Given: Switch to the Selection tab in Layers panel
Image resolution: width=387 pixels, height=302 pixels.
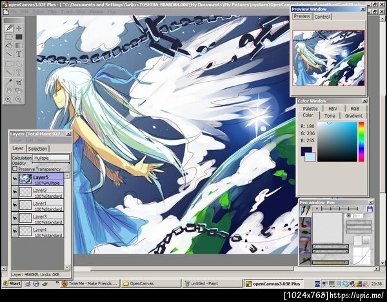Looking at the screenshot, I should pos(37,149).
